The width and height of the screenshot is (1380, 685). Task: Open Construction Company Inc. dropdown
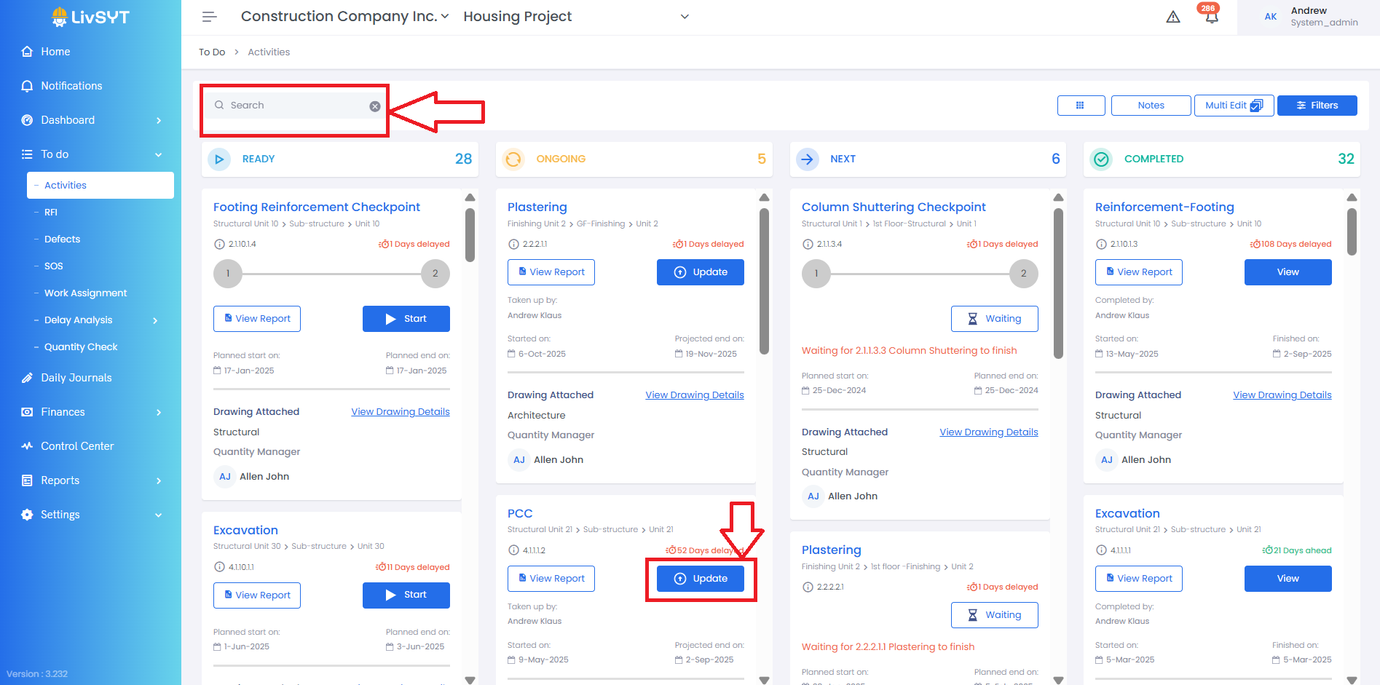[344, 17]
